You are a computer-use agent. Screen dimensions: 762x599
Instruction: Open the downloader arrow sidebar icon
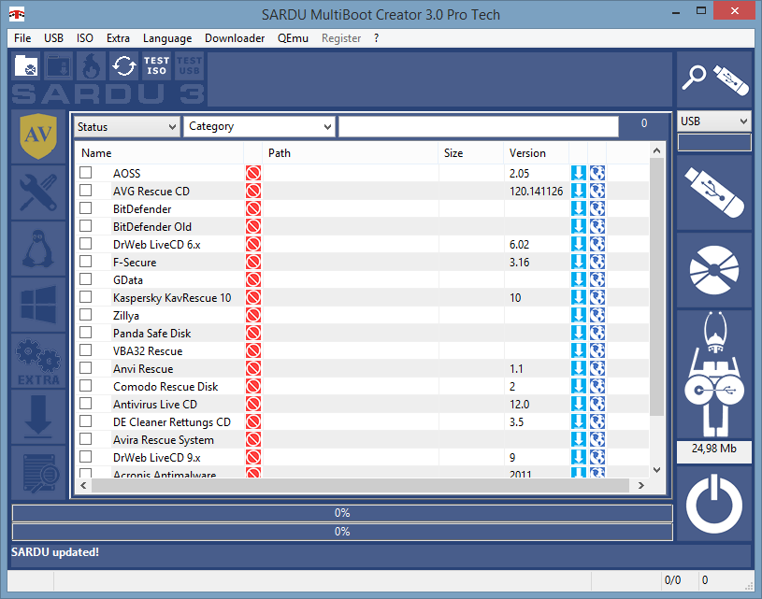(x=38, y=417)
